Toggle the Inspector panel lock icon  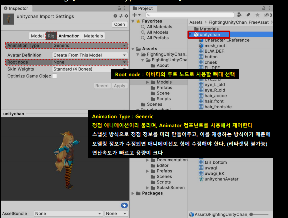tap(119, 8)
